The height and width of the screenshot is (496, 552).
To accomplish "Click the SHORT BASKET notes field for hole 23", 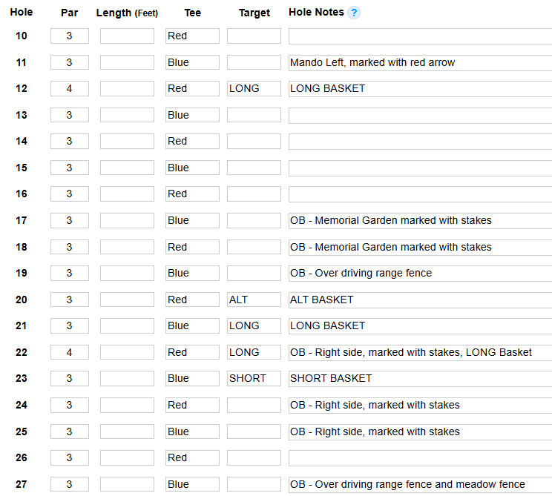I will pyautogui.click(x=421, y=379).
